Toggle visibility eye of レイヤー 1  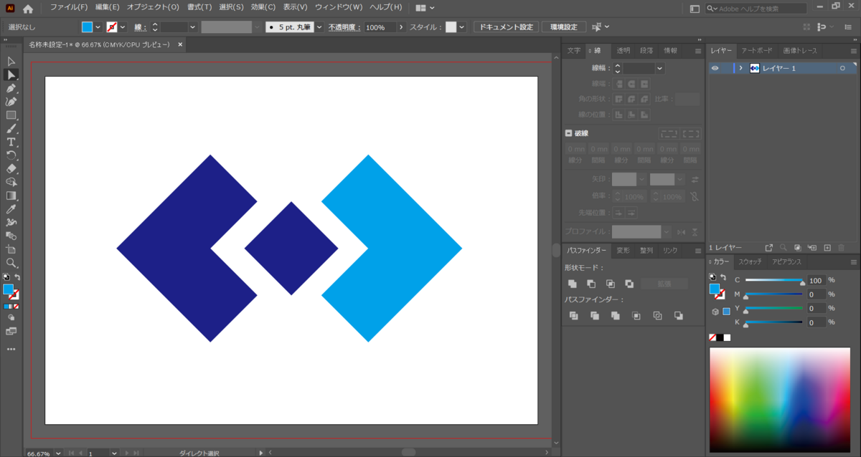coord(715,68)
